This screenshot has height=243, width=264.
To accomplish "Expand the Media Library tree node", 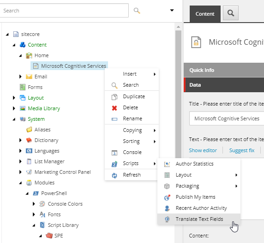I will pyautogui.click(x=14, y=108).
